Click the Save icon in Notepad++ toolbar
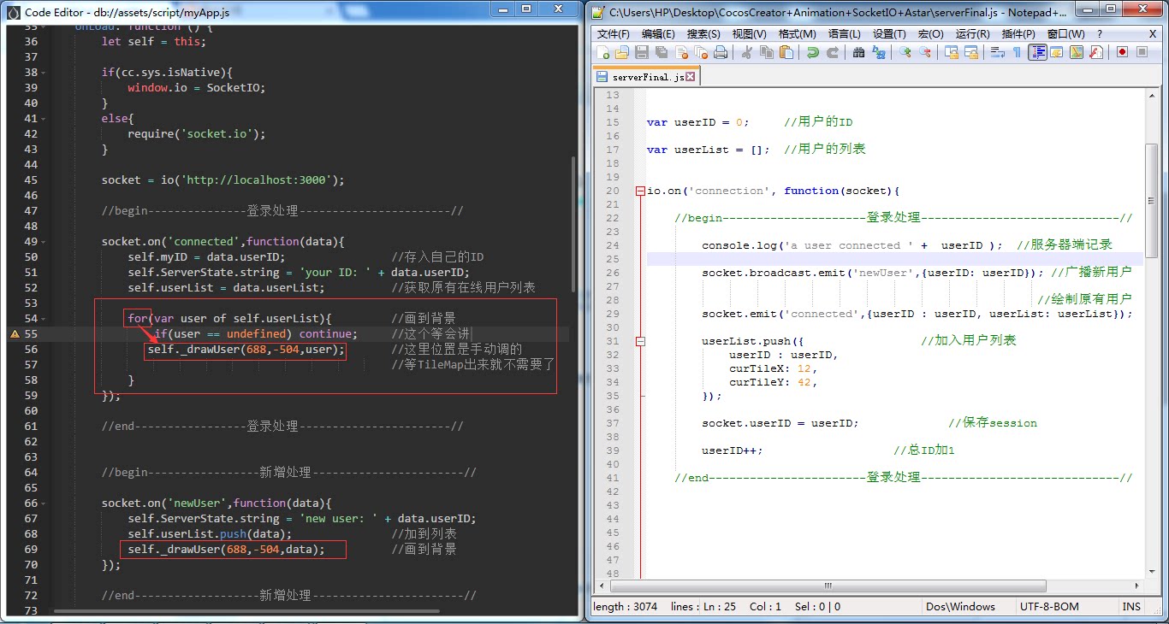 coord(642,52)
